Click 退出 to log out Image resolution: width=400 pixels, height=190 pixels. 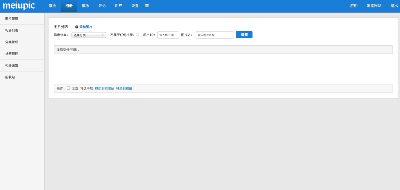[394, 6]
